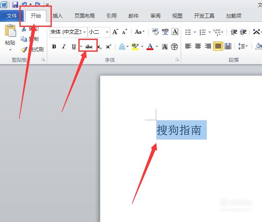Click the Numbering list icon
Image resolution: width=262 pixels, height=222 pixels.
point(203,32)
